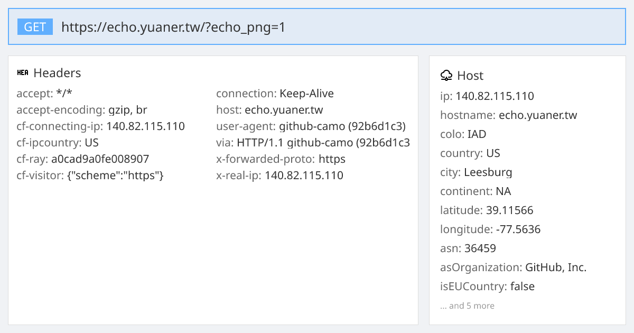Viewport: 634px width, 333px height.
Task: Click the cloud icon beside Host
Action: click(x=446, y=76)
